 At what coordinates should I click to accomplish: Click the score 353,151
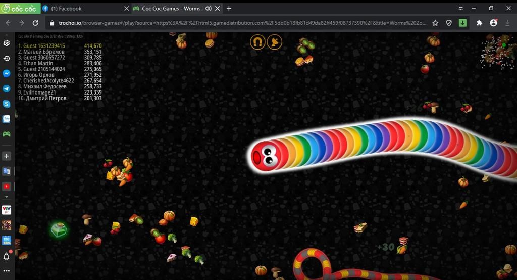click(93, 52)
